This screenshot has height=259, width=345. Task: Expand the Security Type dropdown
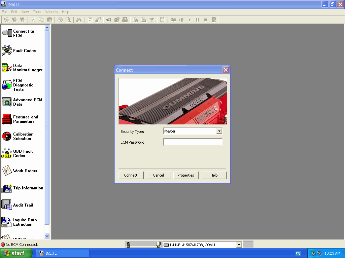219,131
